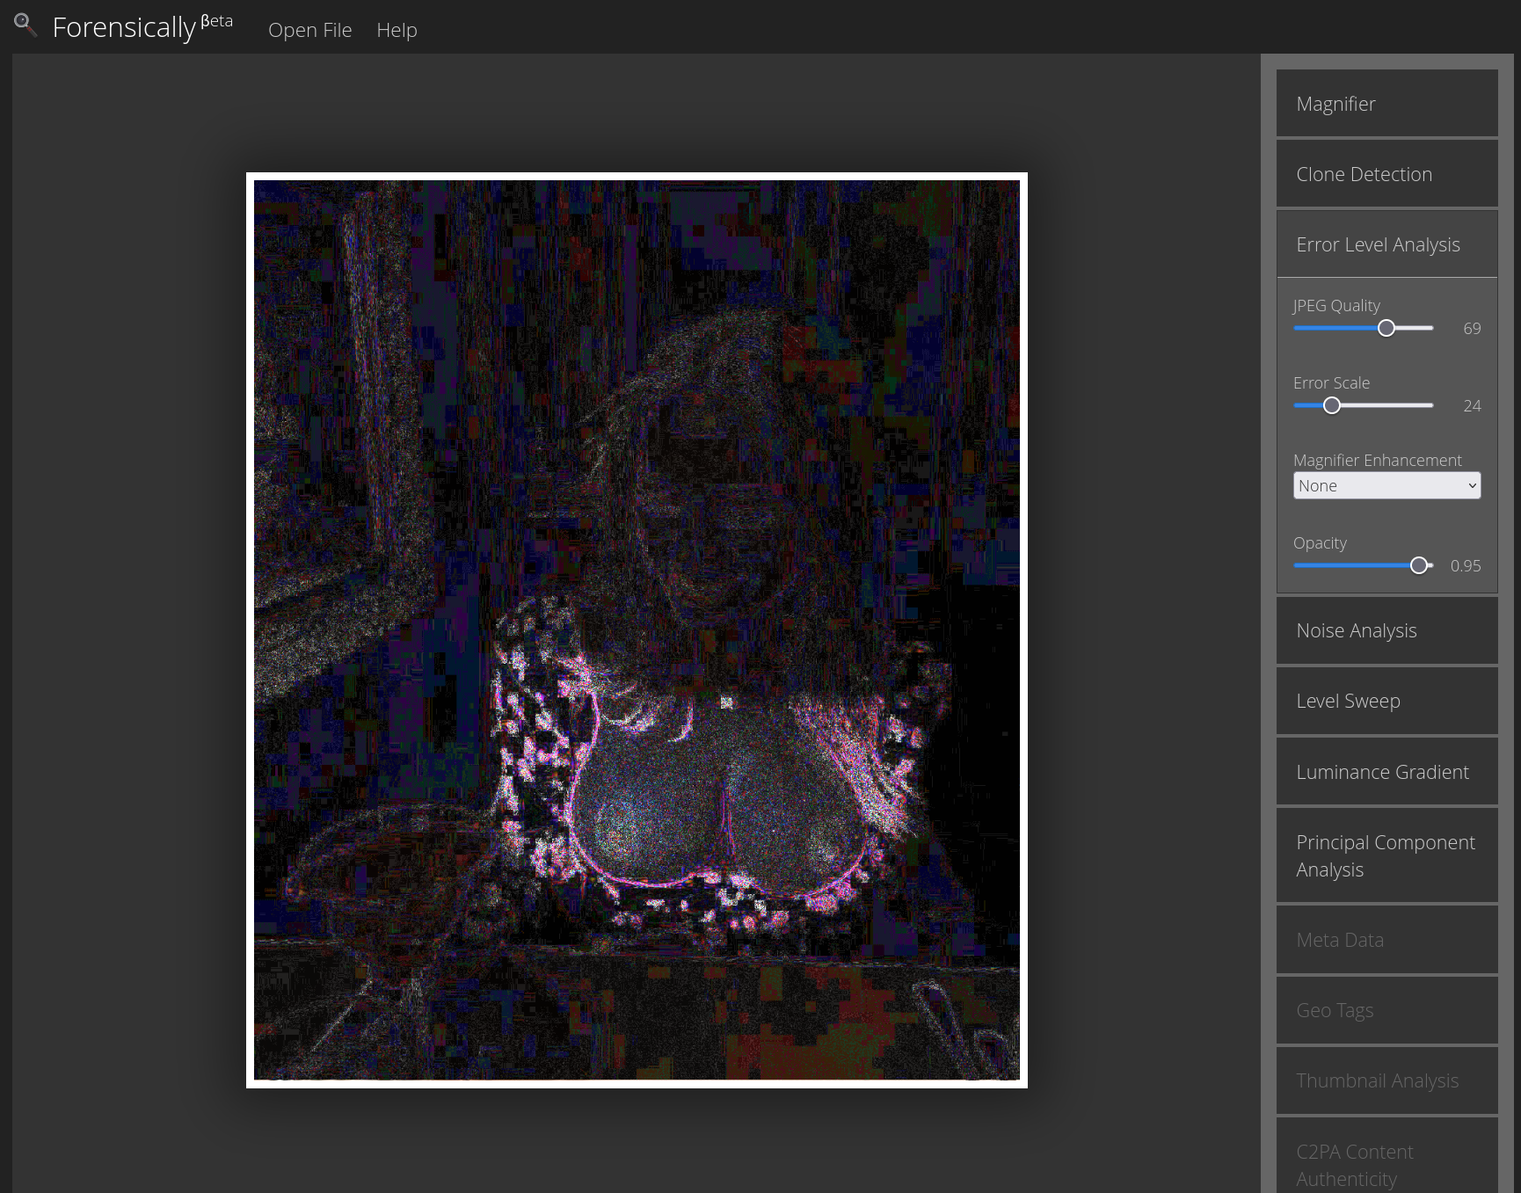This screenshot has width=1521, height=1193.
Task: Adjust the JPEG Quality slider
Action: pos(1363,328)
